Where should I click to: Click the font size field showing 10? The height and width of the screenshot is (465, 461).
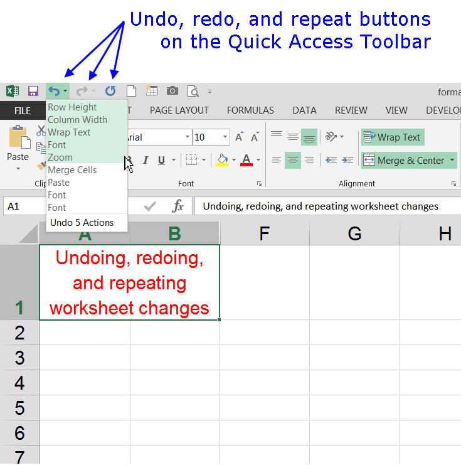point(207,137)
